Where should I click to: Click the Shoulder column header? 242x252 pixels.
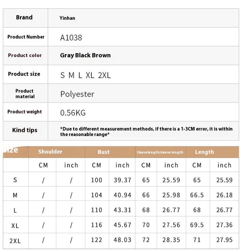pos(50,152)
